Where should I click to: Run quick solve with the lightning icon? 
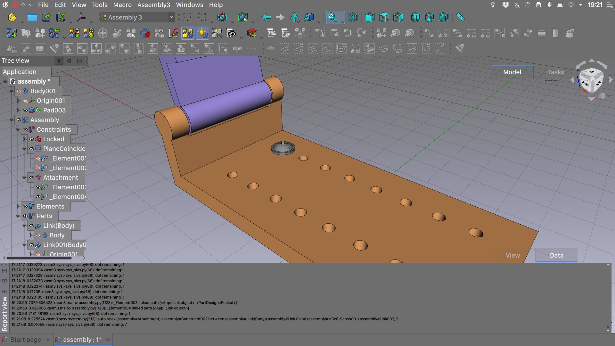(x=88, y=33)
